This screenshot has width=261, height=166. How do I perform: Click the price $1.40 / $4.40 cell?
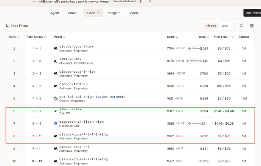(x=224, y=111)
